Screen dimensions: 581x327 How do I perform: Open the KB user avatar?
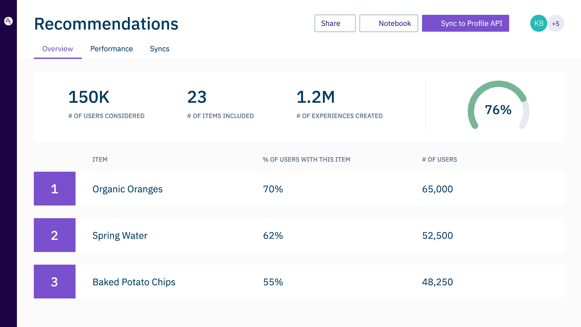pyautogui.click(x=538, y=23)
